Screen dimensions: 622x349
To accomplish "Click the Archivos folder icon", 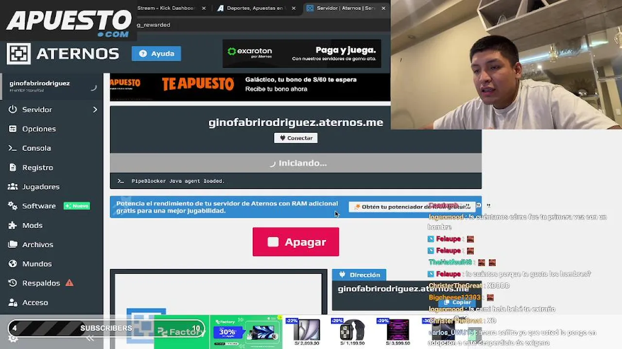I will tap(13, 245).
